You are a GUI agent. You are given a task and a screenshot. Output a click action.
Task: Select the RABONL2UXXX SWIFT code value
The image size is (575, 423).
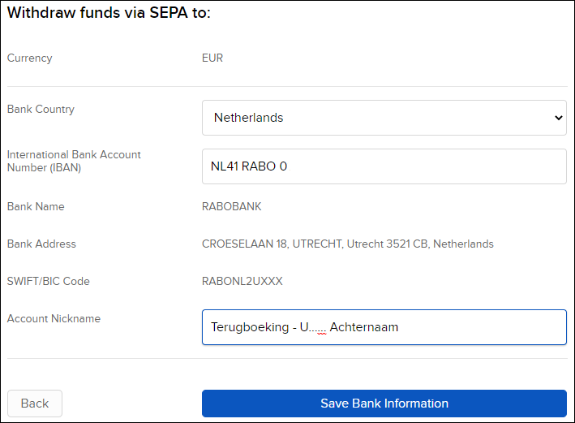tap(242, 281)
